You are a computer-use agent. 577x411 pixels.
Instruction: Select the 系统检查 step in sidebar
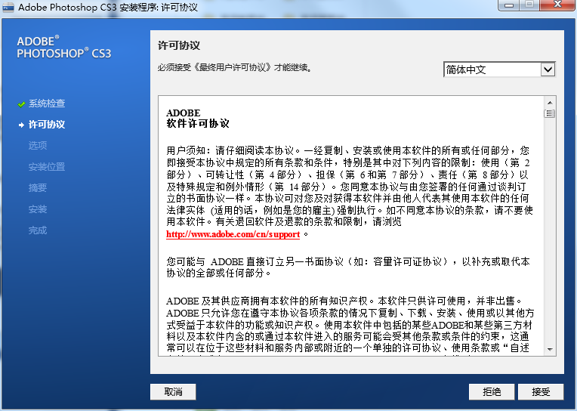click(47, 104)
